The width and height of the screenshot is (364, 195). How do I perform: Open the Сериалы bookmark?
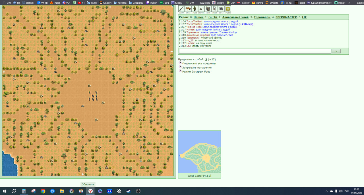click(136, 3)
